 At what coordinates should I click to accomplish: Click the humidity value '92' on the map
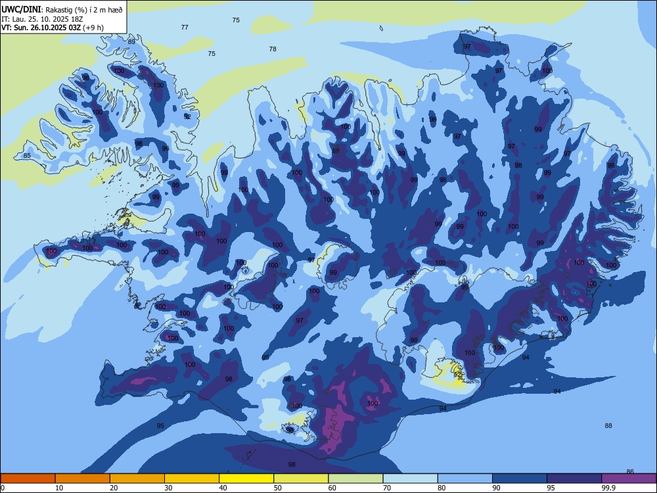tap(187, 117)
